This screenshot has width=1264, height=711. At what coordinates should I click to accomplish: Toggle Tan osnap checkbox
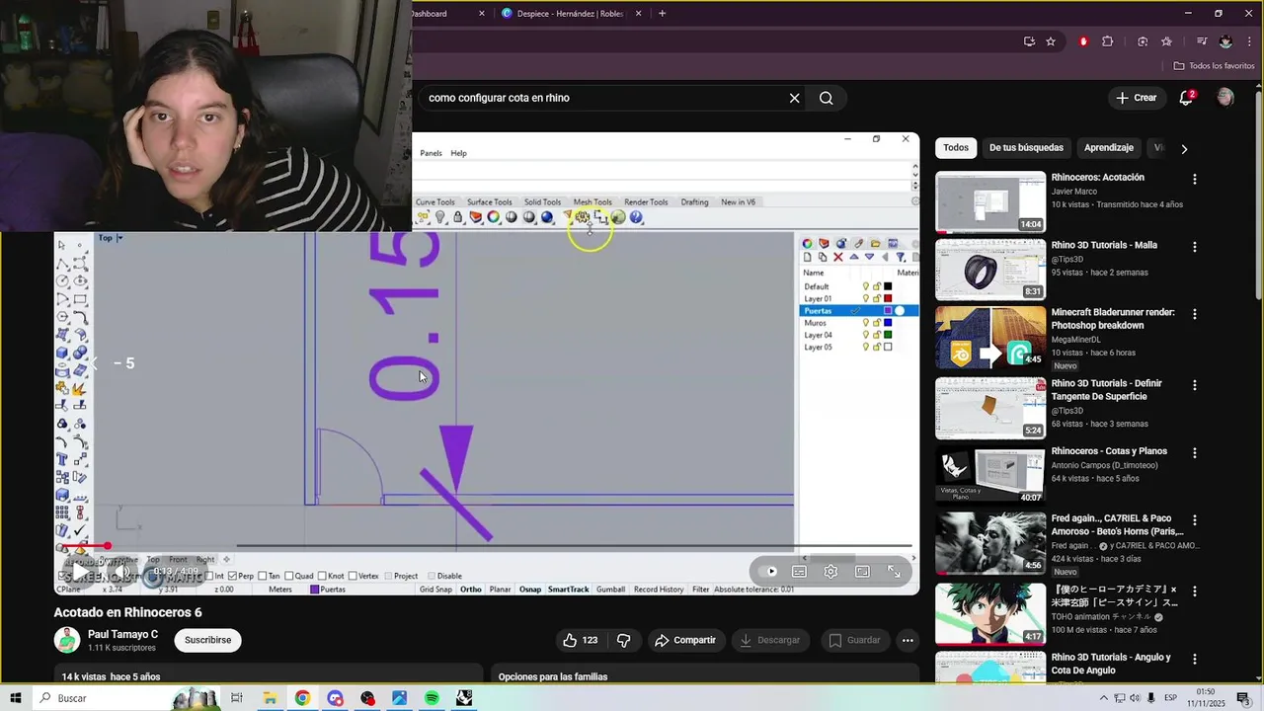point(263,576)
